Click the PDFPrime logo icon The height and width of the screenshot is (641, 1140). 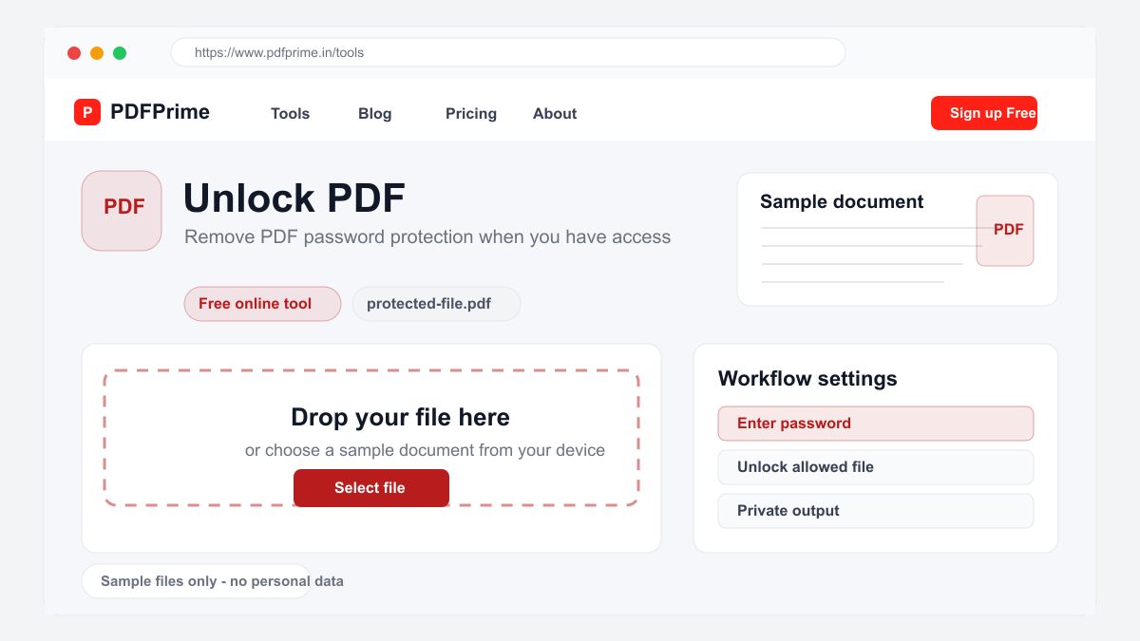87,112
